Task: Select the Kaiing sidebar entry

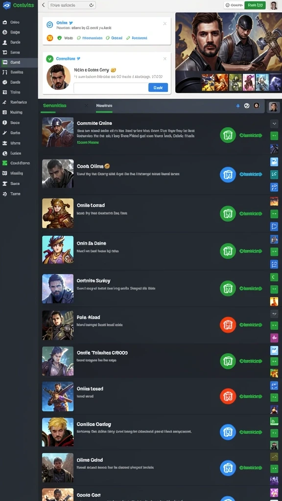Action: pos(16,112)
